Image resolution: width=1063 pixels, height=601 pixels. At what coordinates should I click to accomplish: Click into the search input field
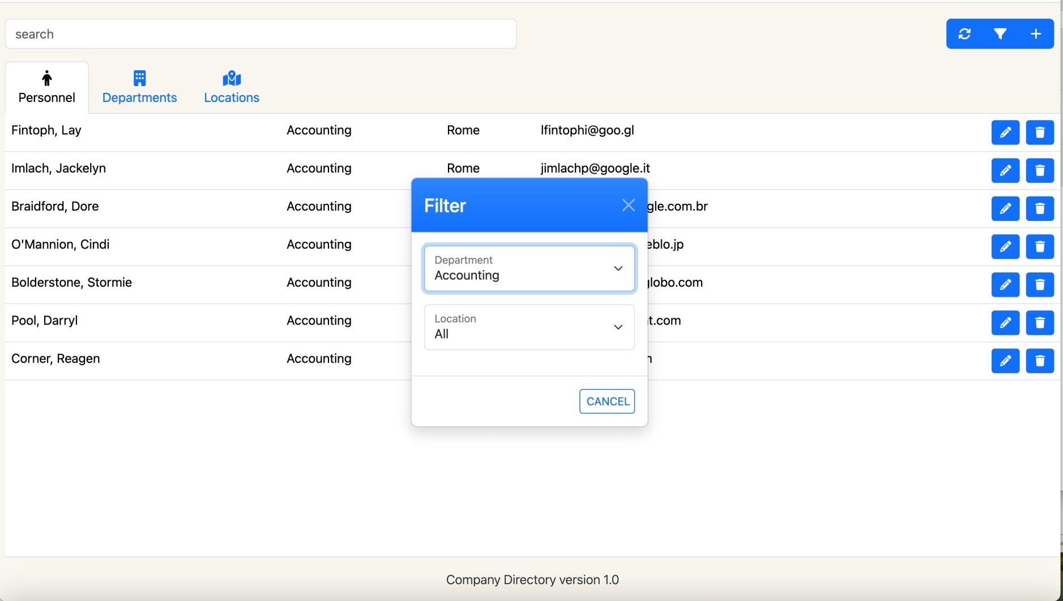tap(261, 34)
